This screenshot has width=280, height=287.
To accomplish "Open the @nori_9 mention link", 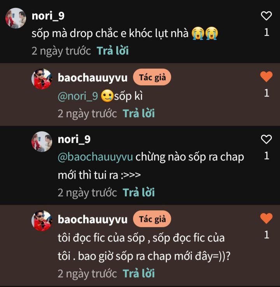I will [x=78, y=96].
